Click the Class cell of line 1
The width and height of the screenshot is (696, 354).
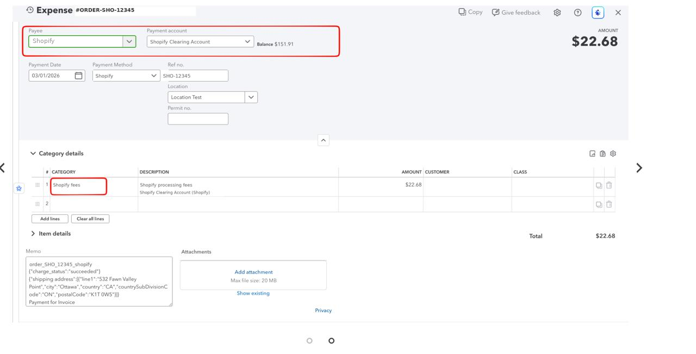pyautogui.click(x=552, y=187)
